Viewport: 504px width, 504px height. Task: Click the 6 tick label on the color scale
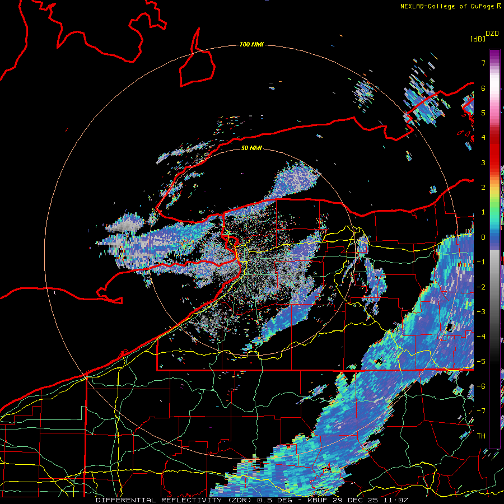[483, 88]
